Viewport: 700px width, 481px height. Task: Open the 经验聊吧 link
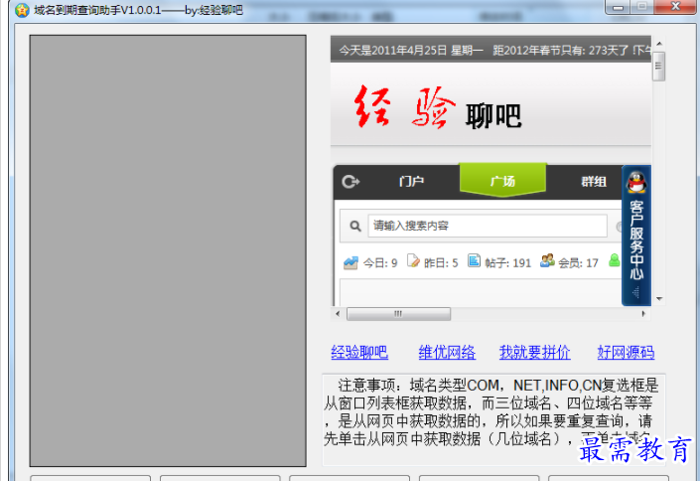(x=359, y=352)
